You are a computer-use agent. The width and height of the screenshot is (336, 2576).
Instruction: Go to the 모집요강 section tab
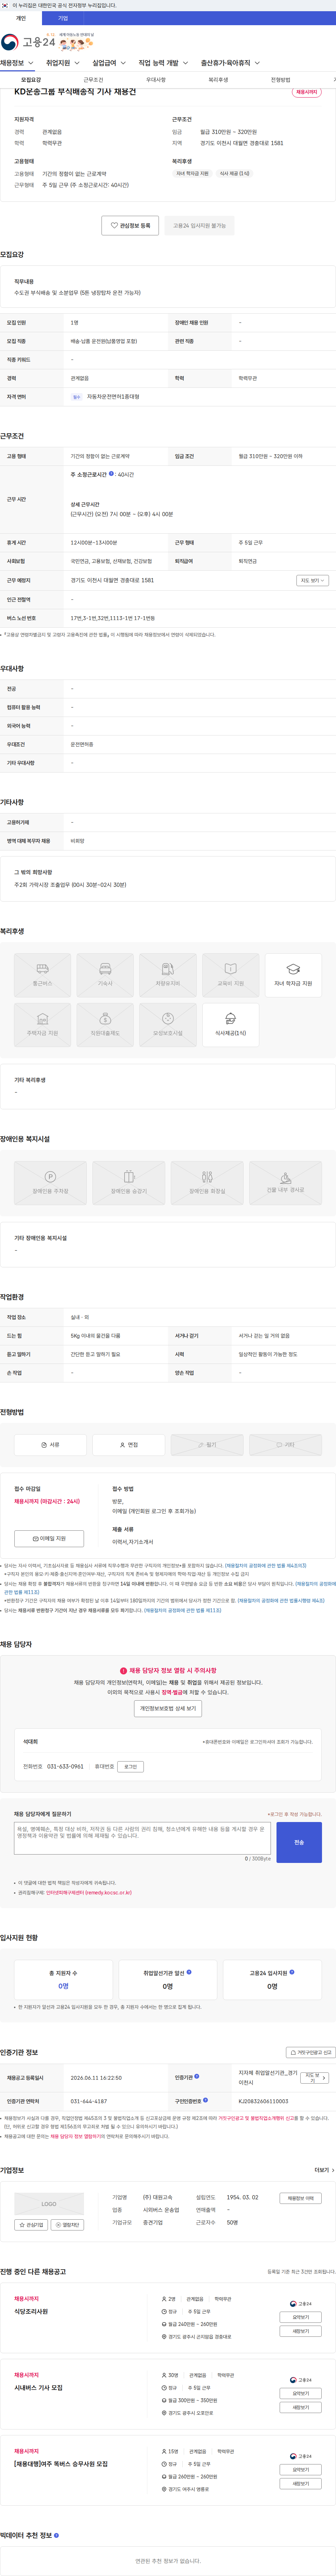coord(31,80)
